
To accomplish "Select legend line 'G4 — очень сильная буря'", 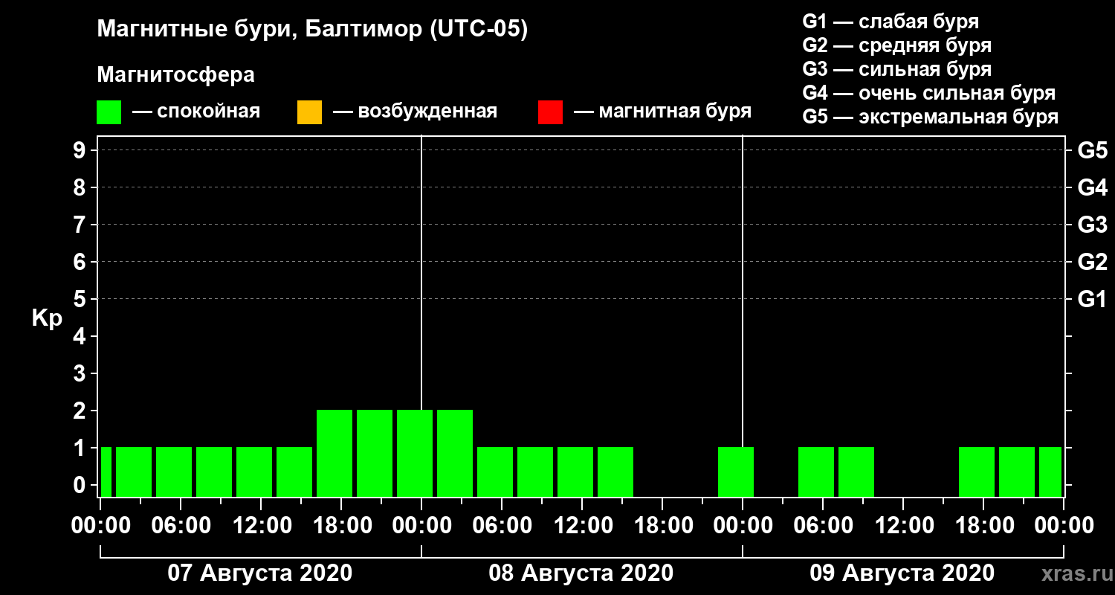I will [929, 93].
